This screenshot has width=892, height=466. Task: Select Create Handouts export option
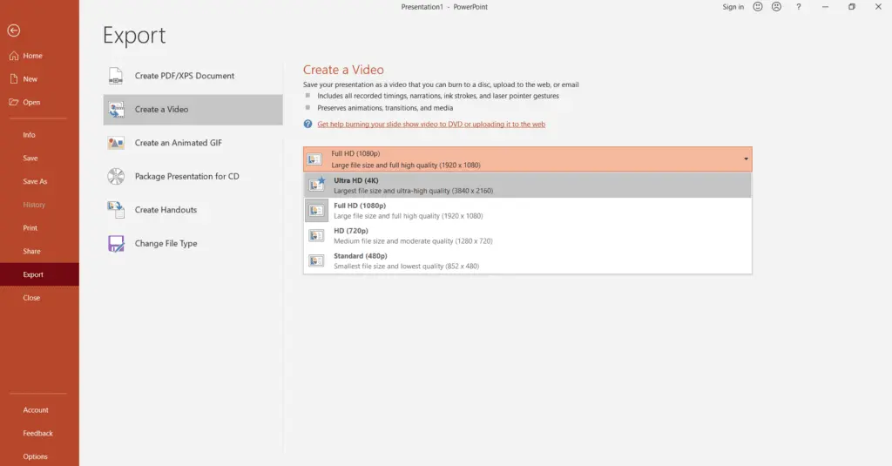193,210
